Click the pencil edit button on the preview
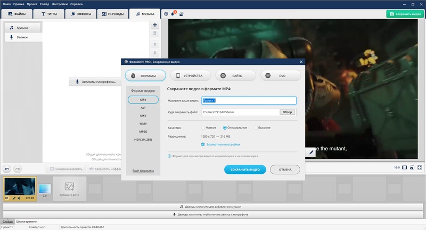The image size is (426, 230). tap(312, 152)
